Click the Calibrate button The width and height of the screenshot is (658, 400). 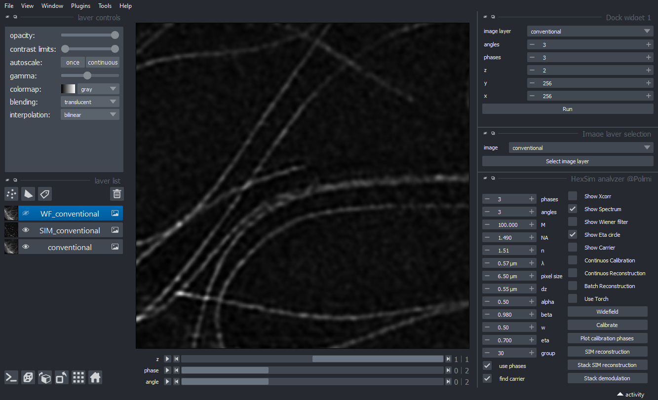click(607, 325)
